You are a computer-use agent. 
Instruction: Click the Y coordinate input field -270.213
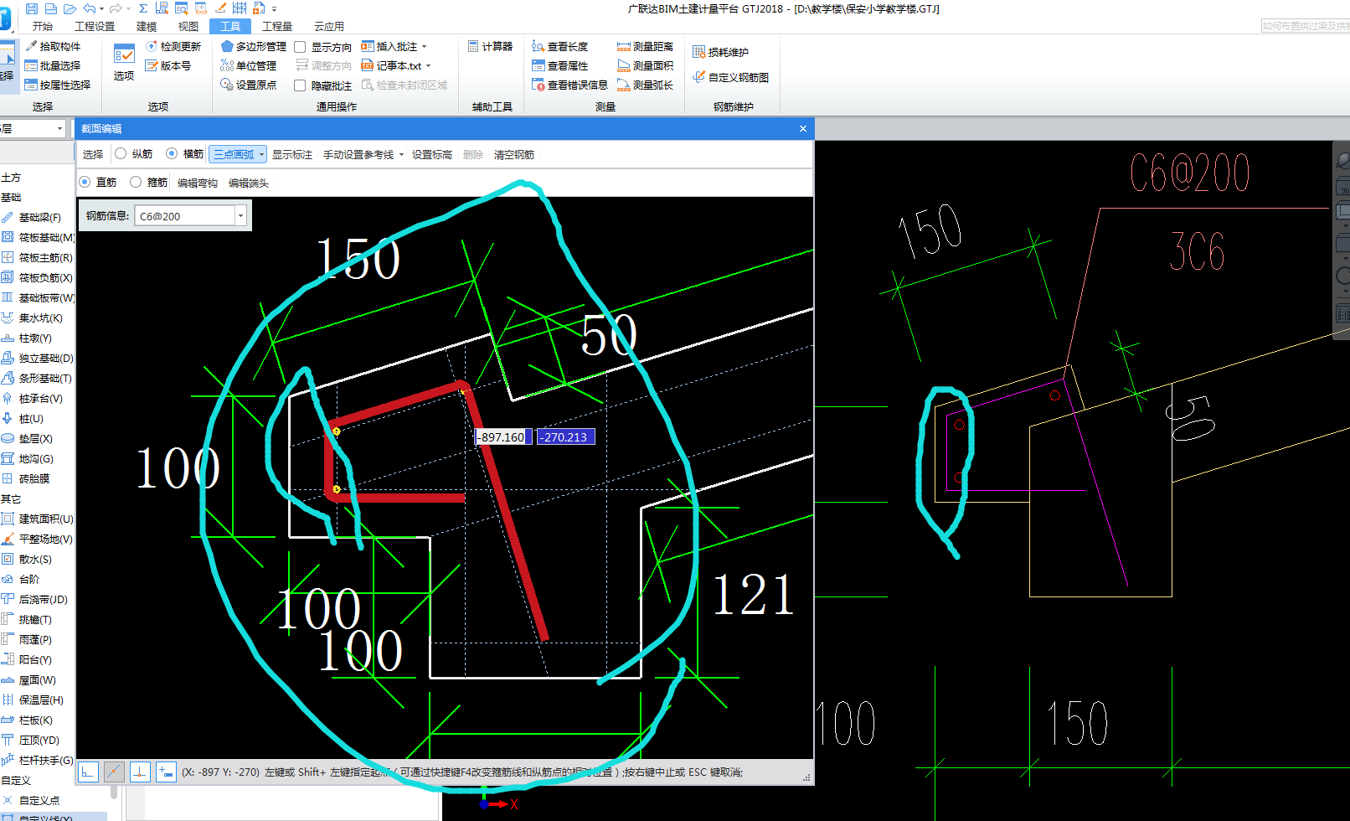(565, 436)
